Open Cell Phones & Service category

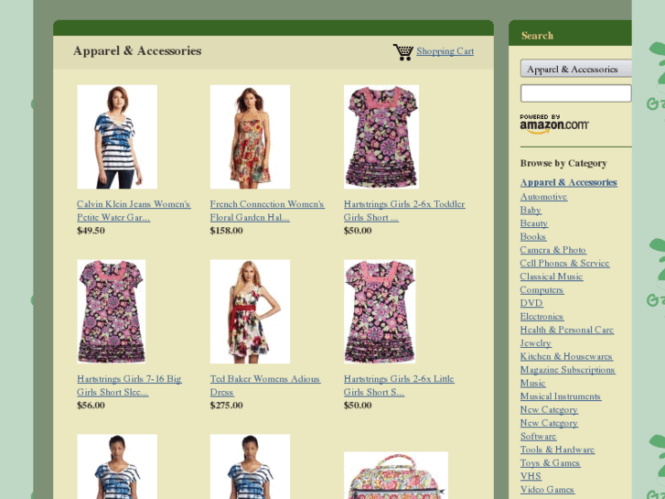tap(564, 264)
